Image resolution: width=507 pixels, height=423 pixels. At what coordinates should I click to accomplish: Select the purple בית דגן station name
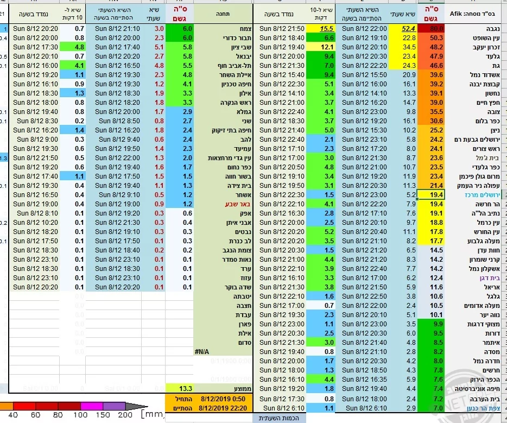pyautogui.click(x=480, y=277)
